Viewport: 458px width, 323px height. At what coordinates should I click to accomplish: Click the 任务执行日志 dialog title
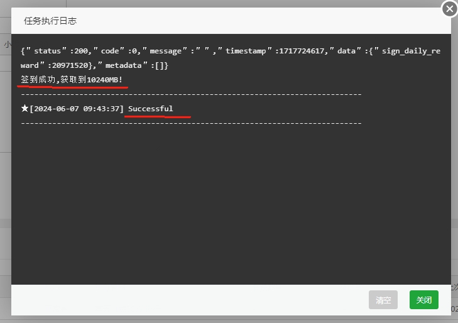50,21
